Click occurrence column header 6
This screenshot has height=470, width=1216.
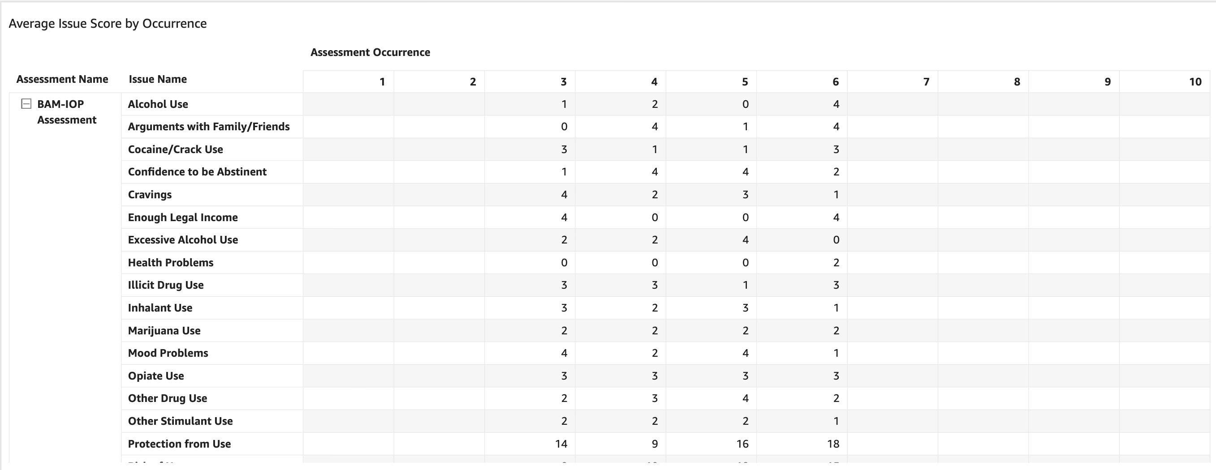(x=835, y=82)
